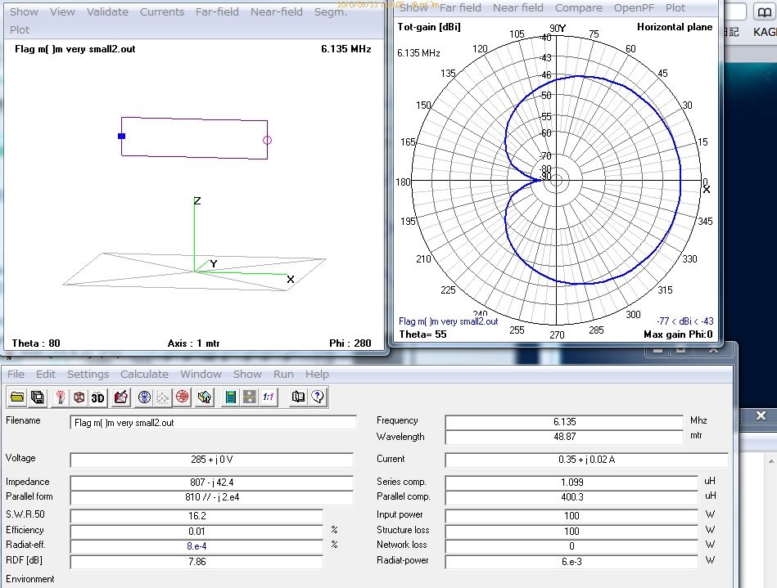Open the Window menu

(x=201, y=375)
